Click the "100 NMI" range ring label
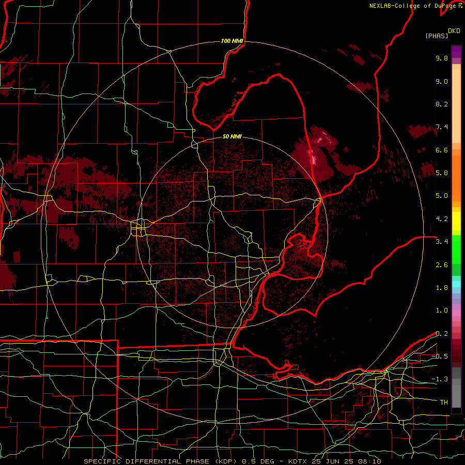The width and height of the screenshot is (465, 465). point(232,41)
